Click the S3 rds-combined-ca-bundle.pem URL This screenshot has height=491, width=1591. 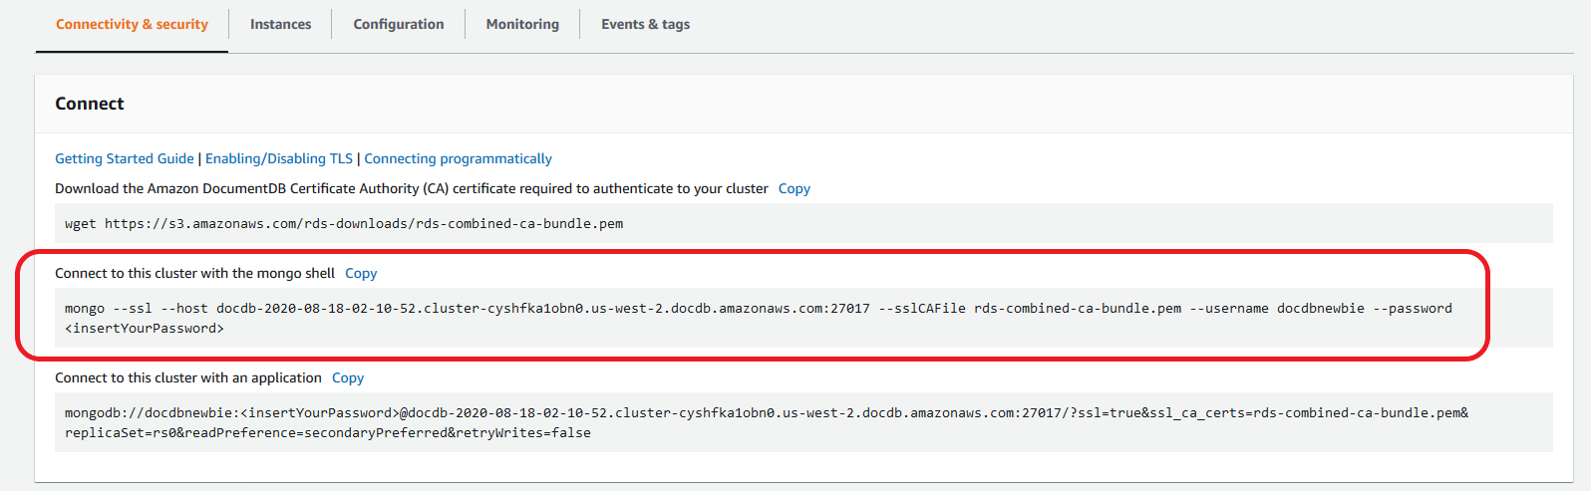tap(364, 224)
